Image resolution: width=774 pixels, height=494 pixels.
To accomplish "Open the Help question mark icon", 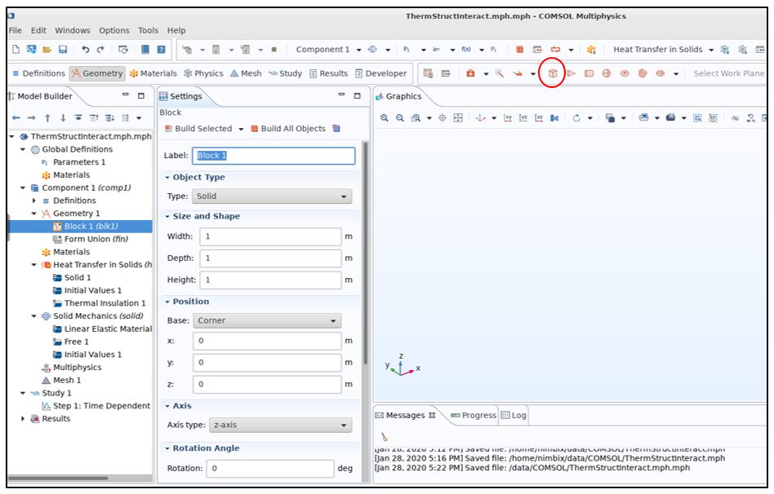I will [x=161, y=49].
